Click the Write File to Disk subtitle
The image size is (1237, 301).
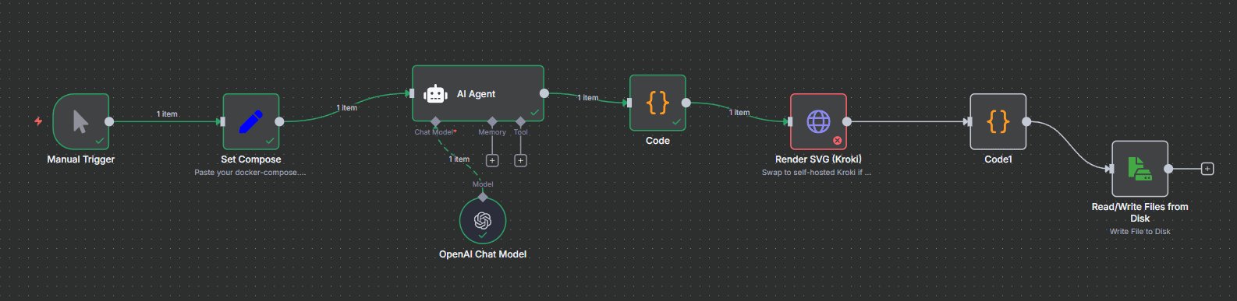coord(1140,231)
